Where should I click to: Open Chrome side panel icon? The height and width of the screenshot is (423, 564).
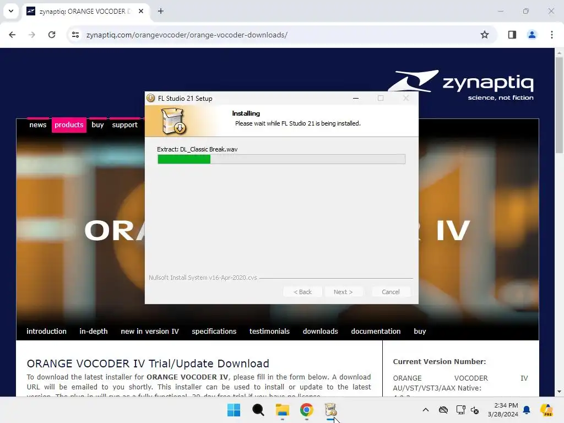[x=512, y=35]
